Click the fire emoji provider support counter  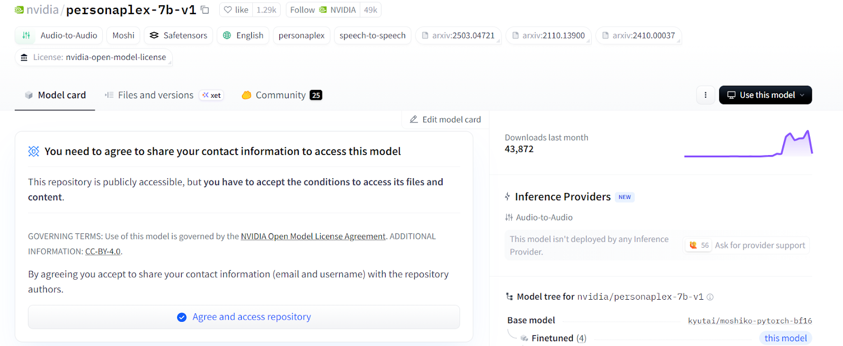coord(698,245)
